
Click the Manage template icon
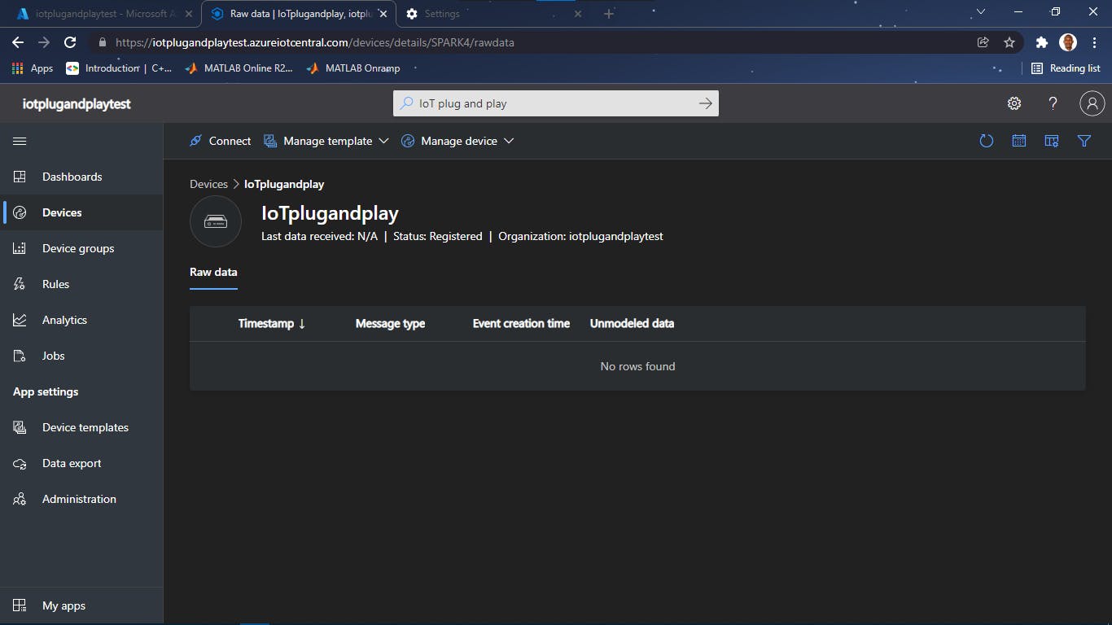pyautogui.click(x=270, y=141)
